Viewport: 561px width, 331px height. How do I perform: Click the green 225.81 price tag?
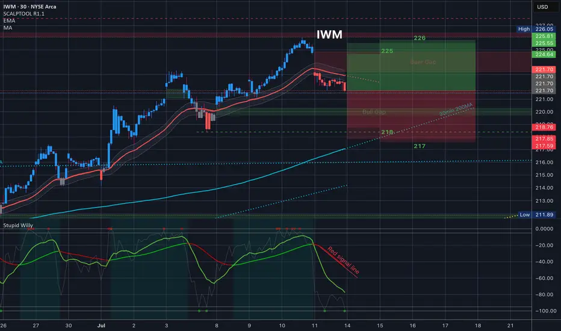pos(544,36)
